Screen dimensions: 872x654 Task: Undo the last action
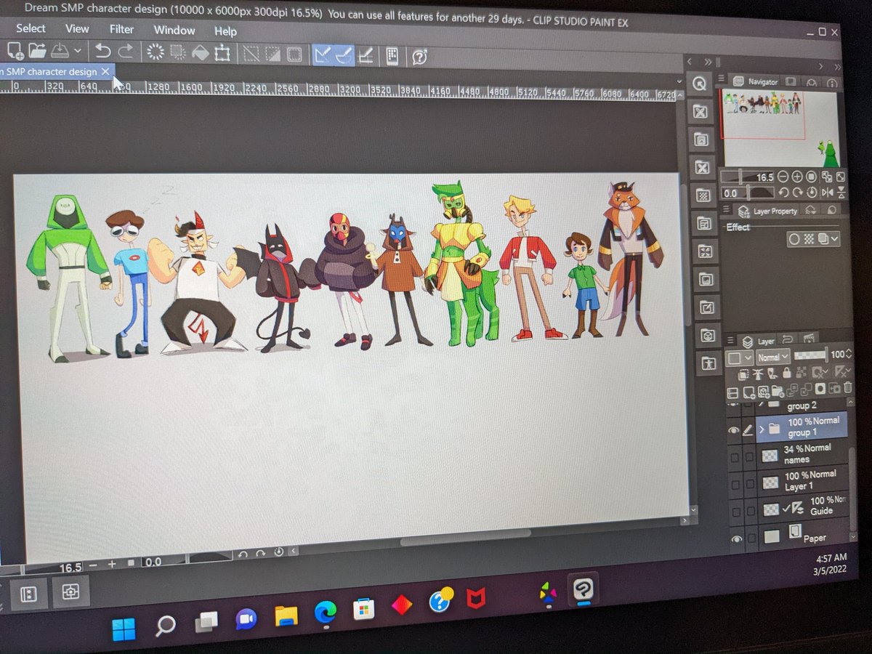tap(102, 51)
